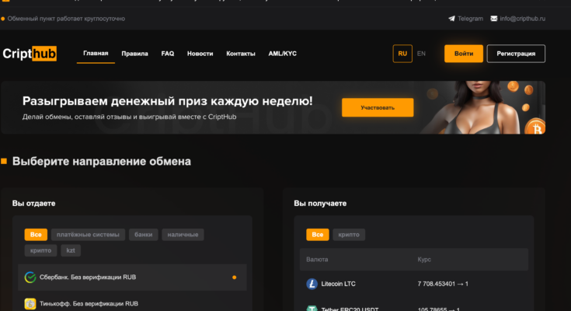
Task: Click the Litecoin coin icon
Action: [312, 284]
